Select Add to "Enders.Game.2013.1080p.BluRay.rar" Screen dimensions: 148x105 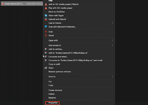[x=68, y=53]
